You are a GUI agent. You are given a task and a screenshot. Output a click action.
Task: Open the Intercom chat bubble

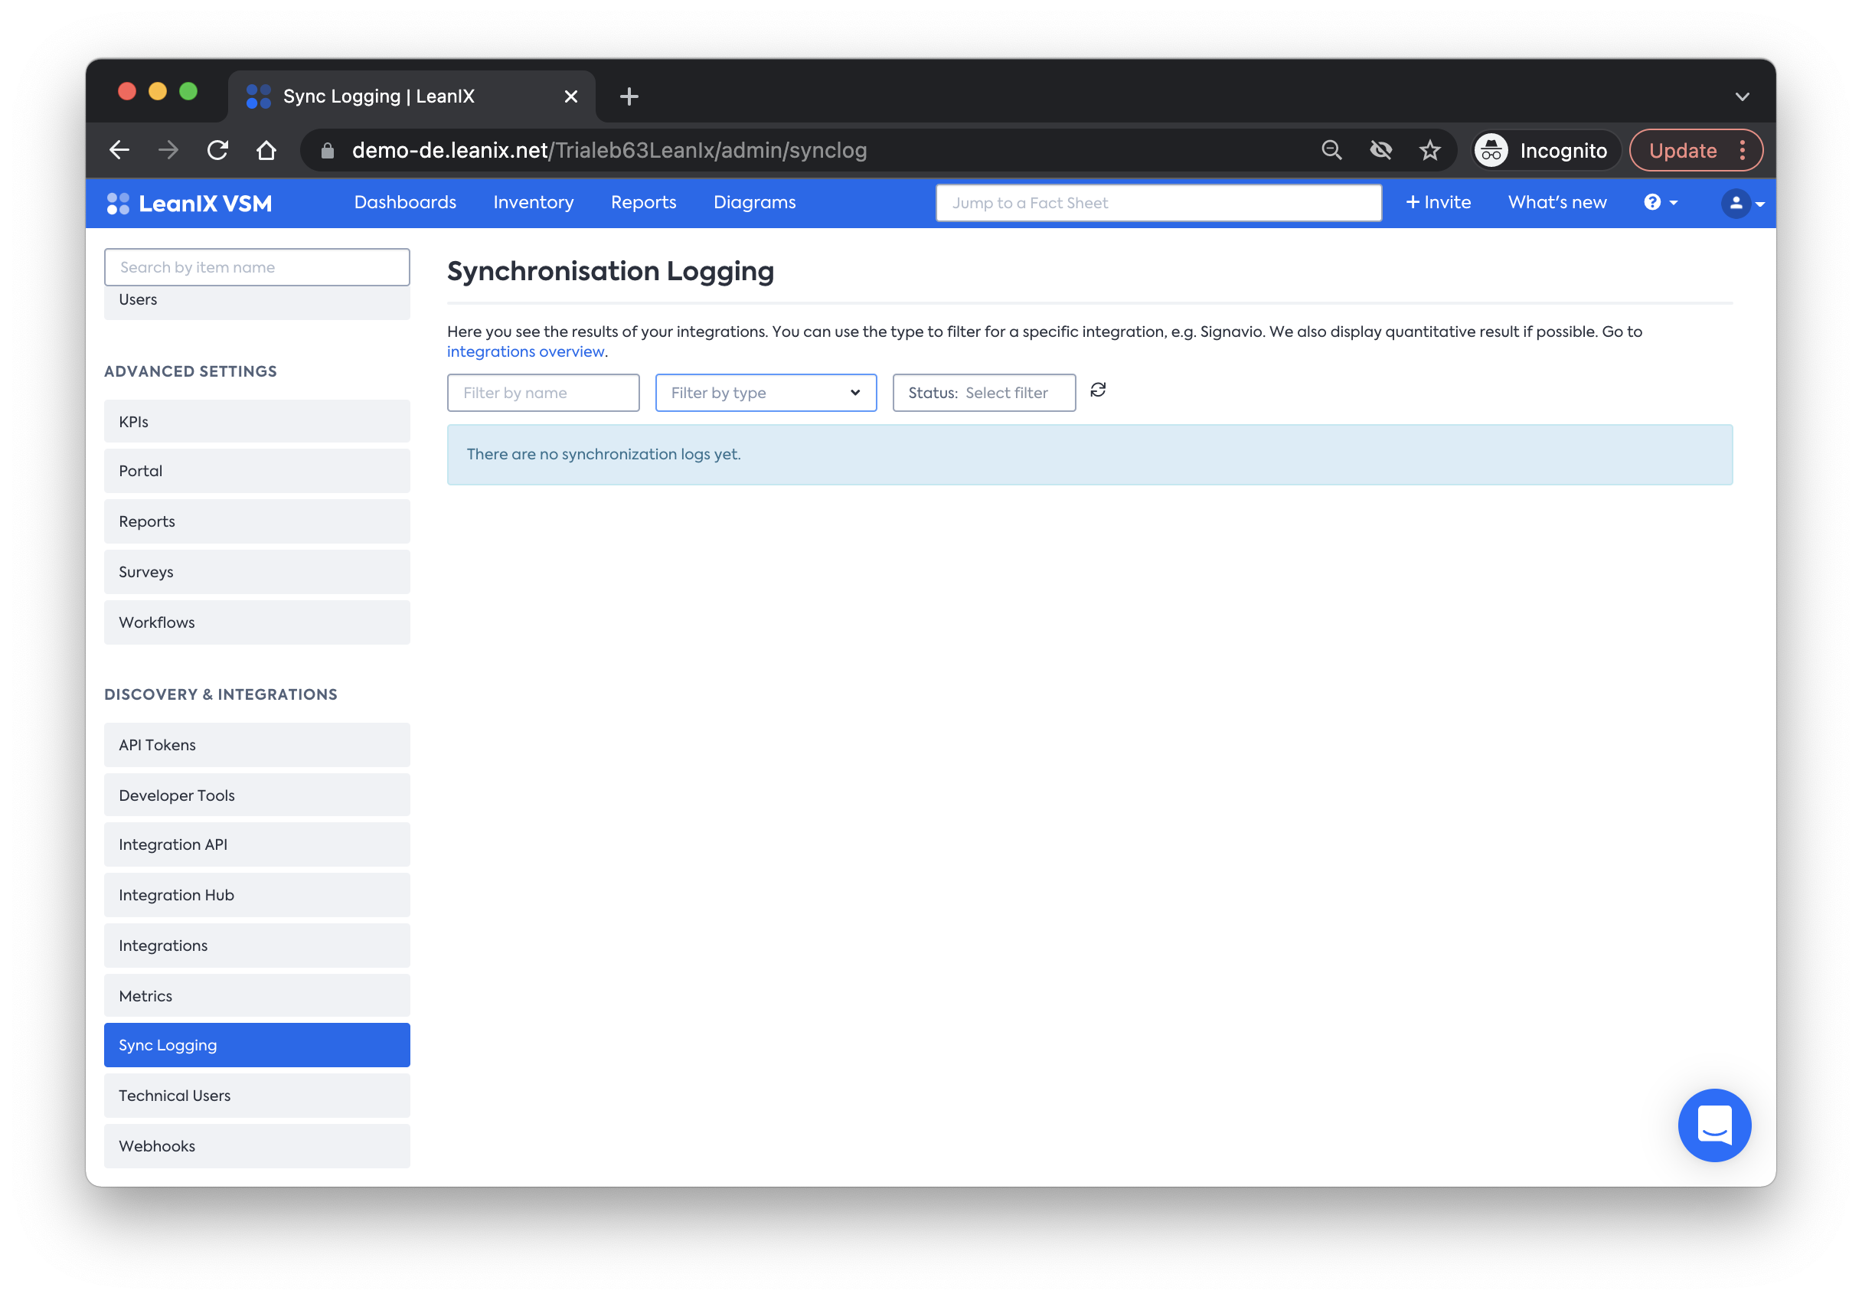point(1713,1124)
